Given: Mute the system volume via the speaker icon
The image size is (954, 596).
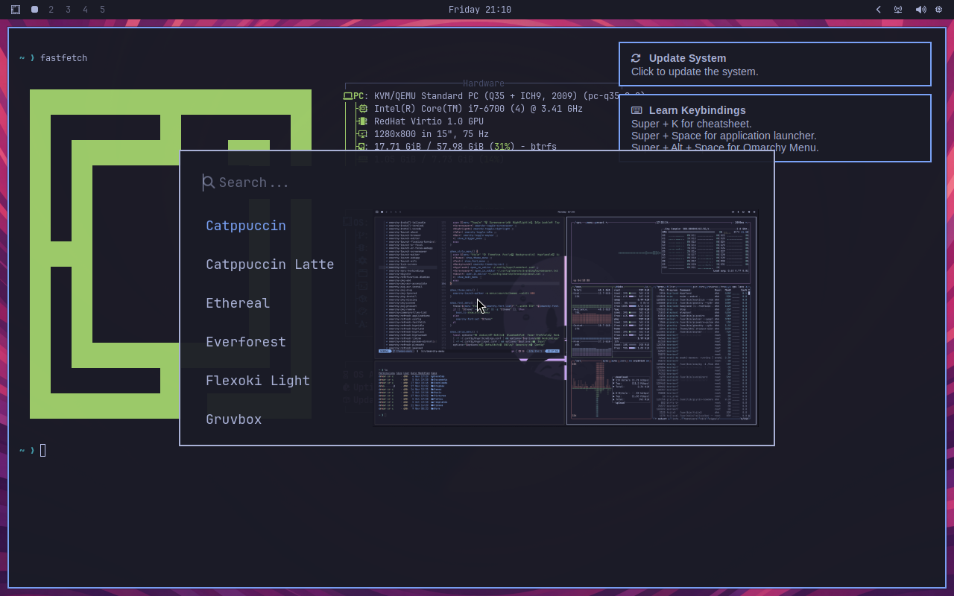Looking at the screenshot, I should tap(920, 9).
